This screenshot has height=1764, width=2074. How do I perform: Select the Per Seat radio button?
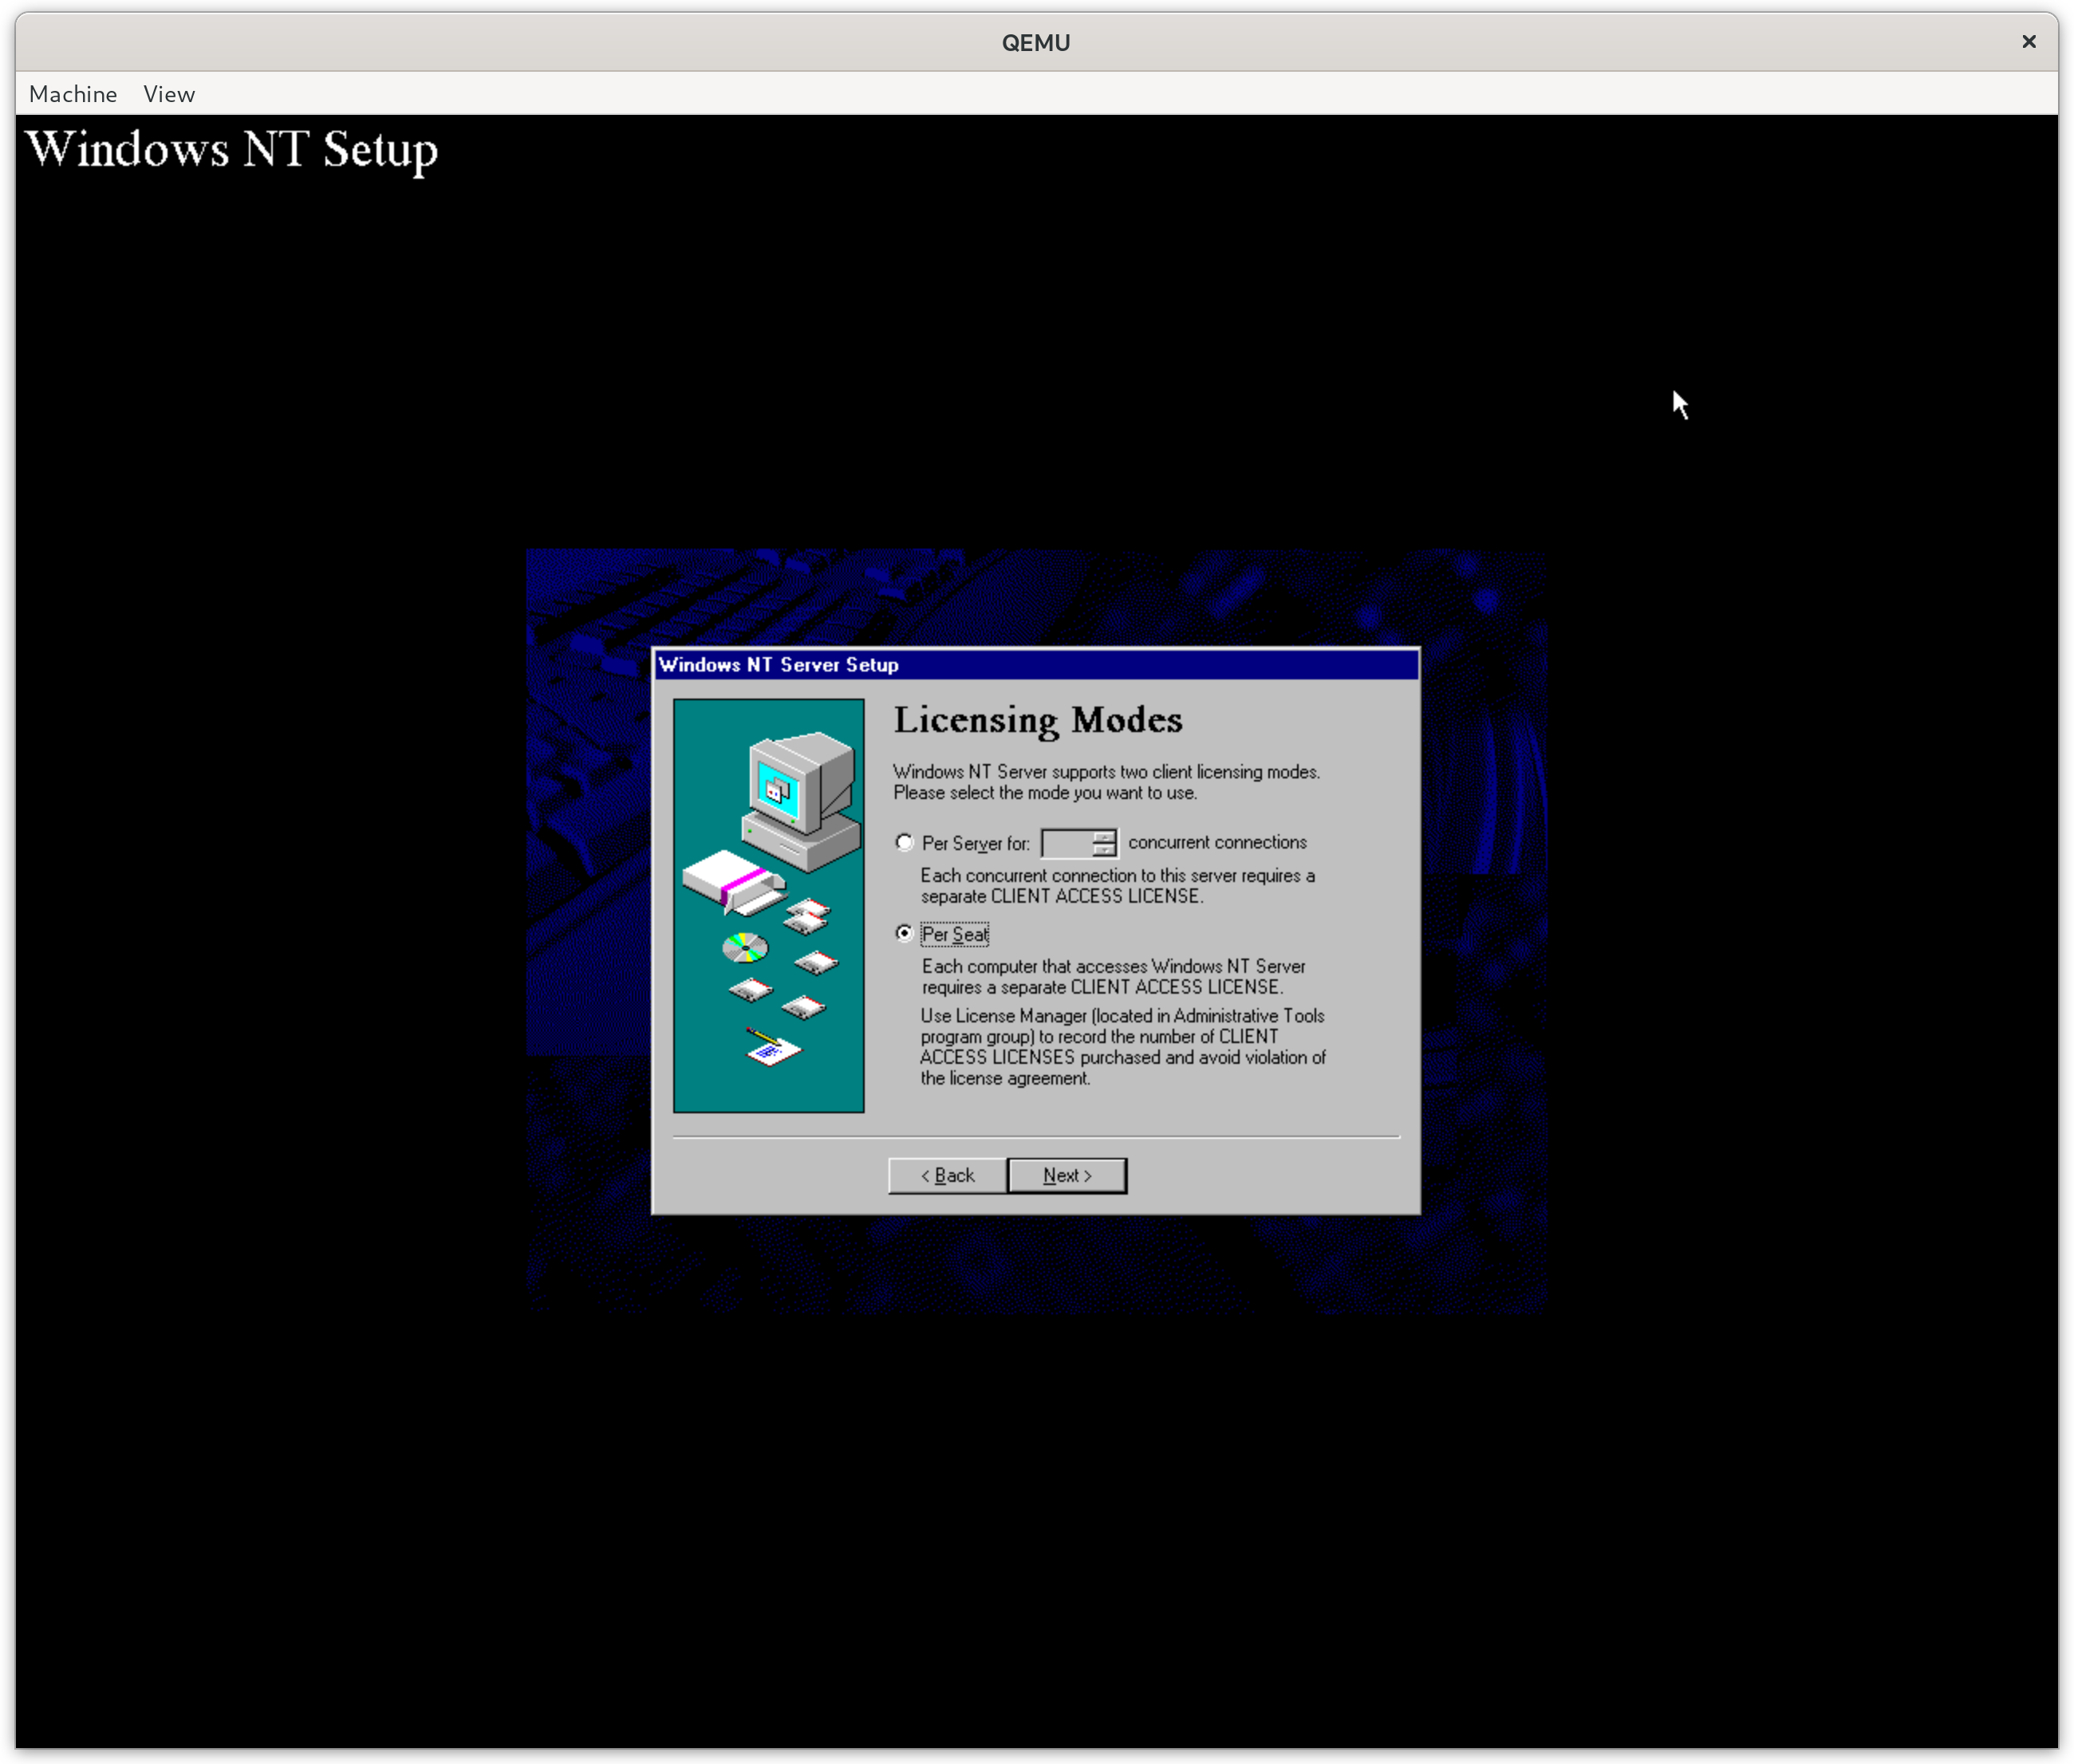pyautogui.click(x=904, y=933)
